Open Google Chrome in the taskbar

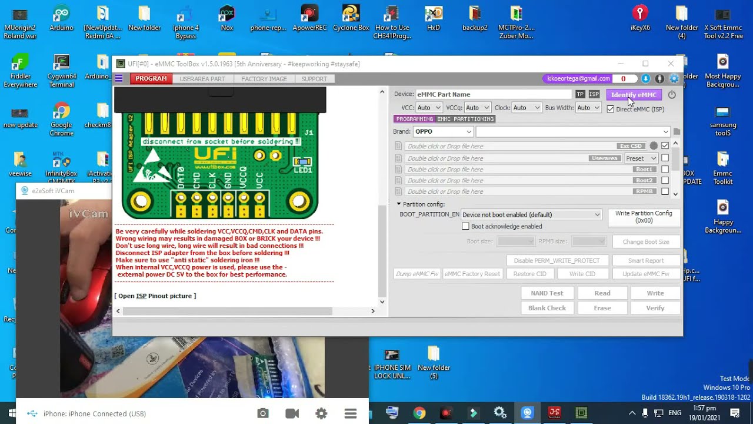coord(419,413)
